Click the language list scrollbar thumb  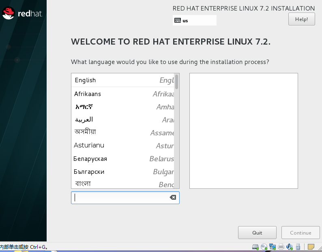[x=176, y=82]
